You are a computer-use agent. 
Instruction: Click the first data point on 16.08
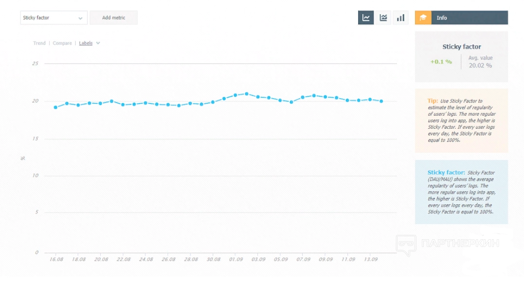coord(55,107)
